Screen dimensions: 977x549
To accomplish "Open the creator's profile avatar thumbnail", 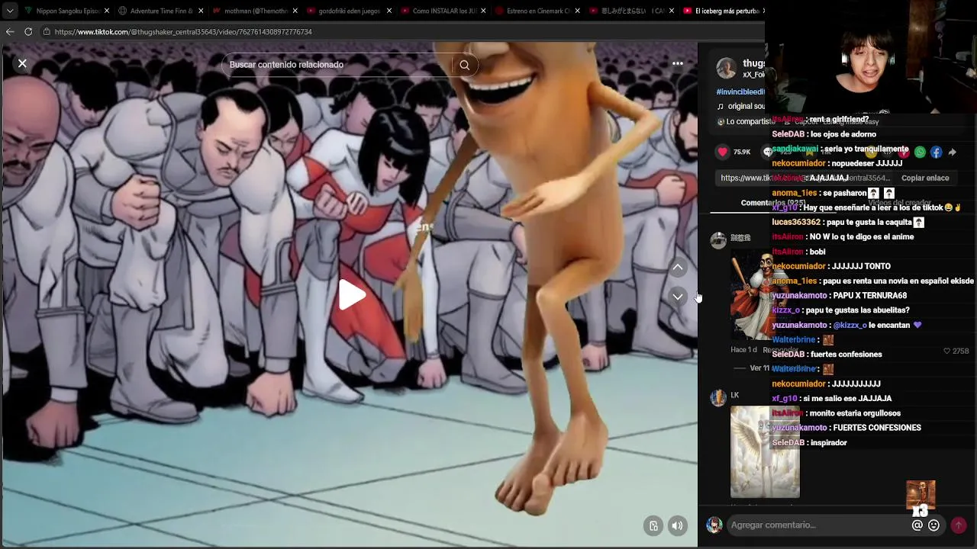I will click(726, 68).
